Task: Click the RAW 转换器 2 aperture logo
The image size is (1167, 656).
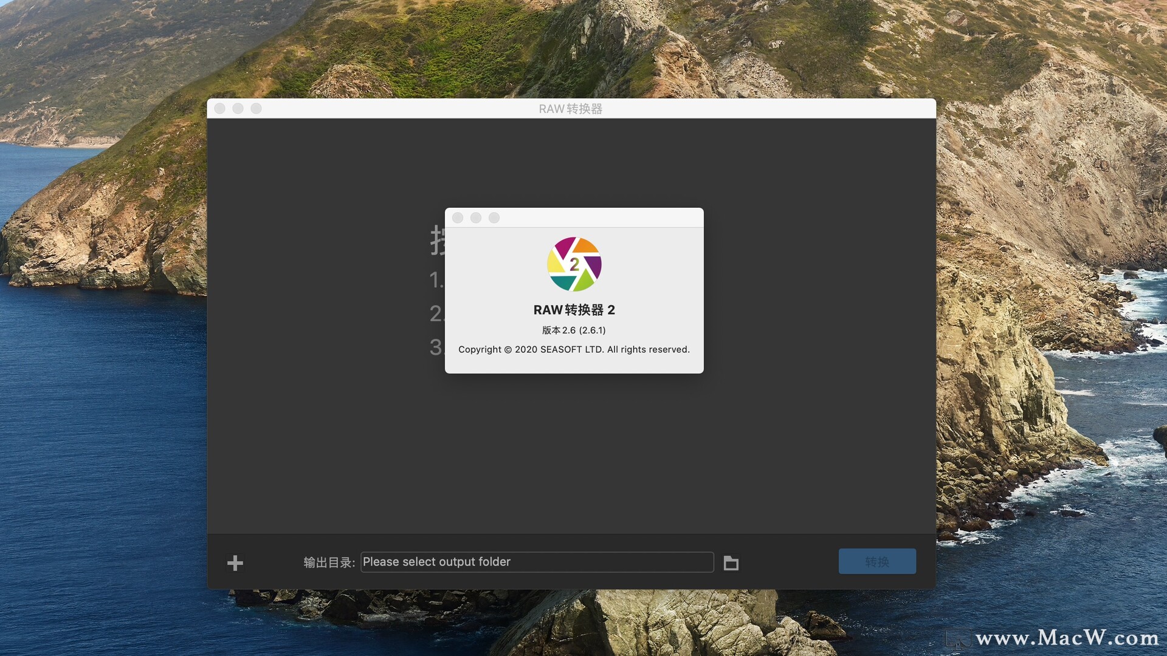Action: [574, 264]
